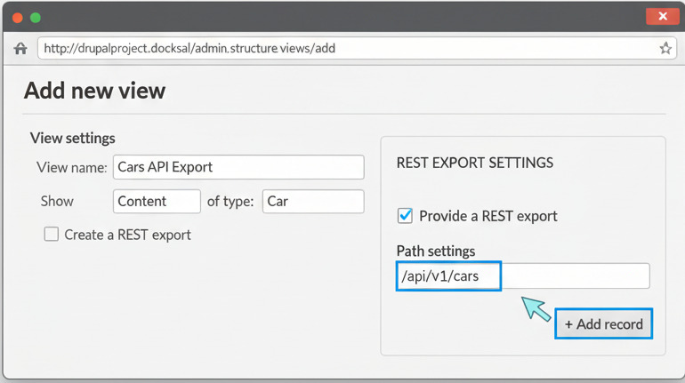Image resolution: width=685 pixels, height=383 pixels.
Task: Bookmark this page with the star icon
Action: [665, 49]
